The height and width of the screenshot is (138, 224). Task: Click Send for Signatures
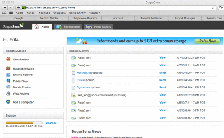click(x=162, y=87)
